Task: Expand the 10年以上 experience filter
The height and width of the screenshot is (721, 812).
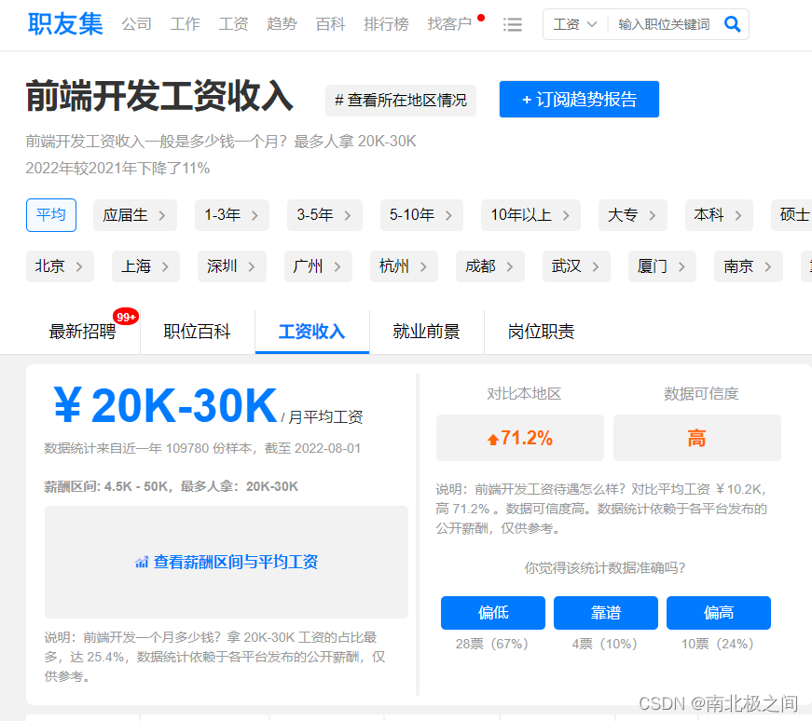Action: [530, 214]
